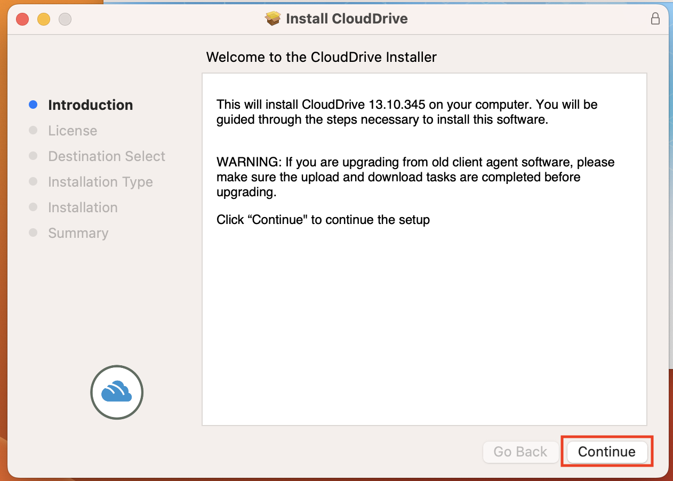Click the package icon beside Install CloudDrive

[273, 19]
